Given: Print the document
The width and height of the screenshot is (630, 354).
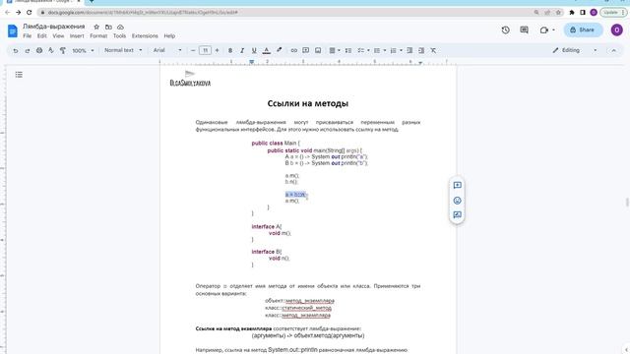Looking at the screenshot, I should (x=39, y=50).
